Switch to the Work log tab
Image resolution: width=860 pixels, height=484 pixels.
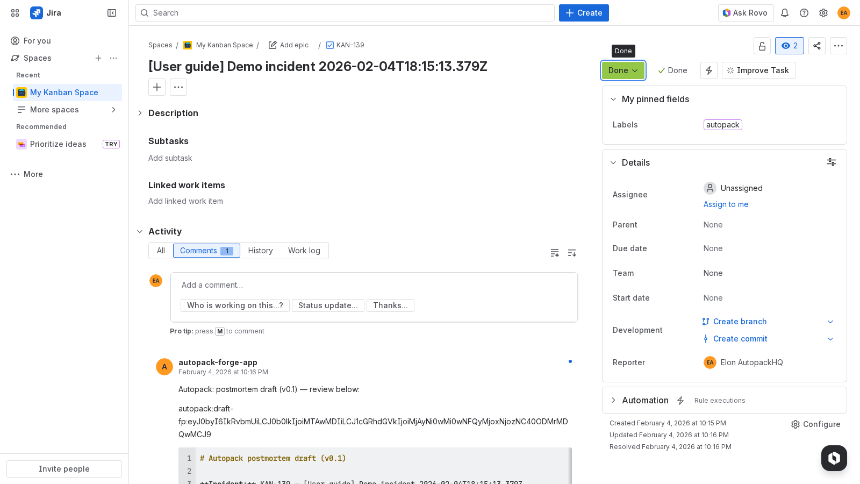(x=304, y=250)
